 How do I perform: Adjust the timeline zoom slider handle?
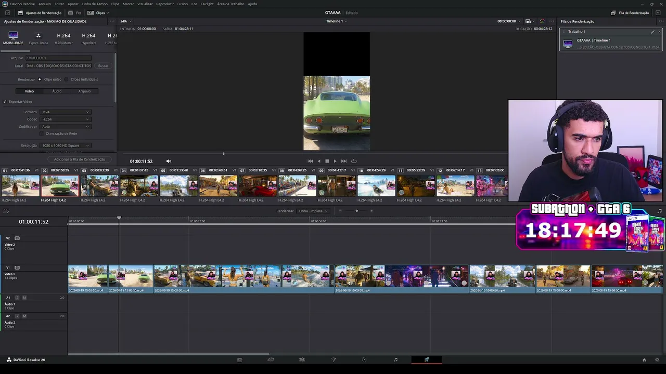[356, 211]
